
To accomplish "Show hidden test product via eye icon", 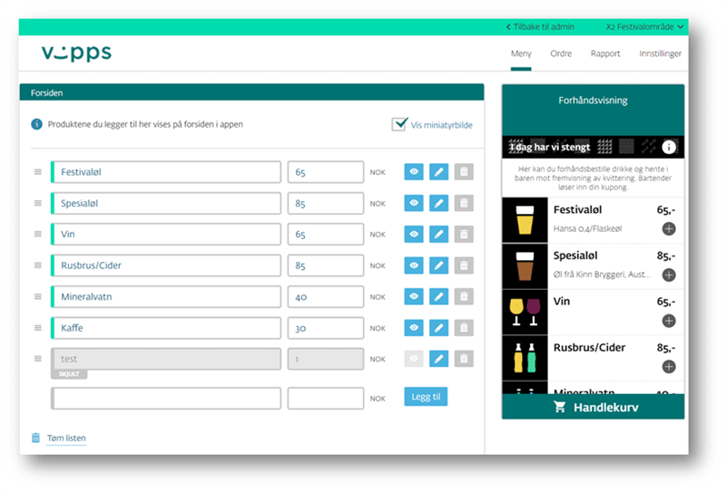I will coord(414,359).
